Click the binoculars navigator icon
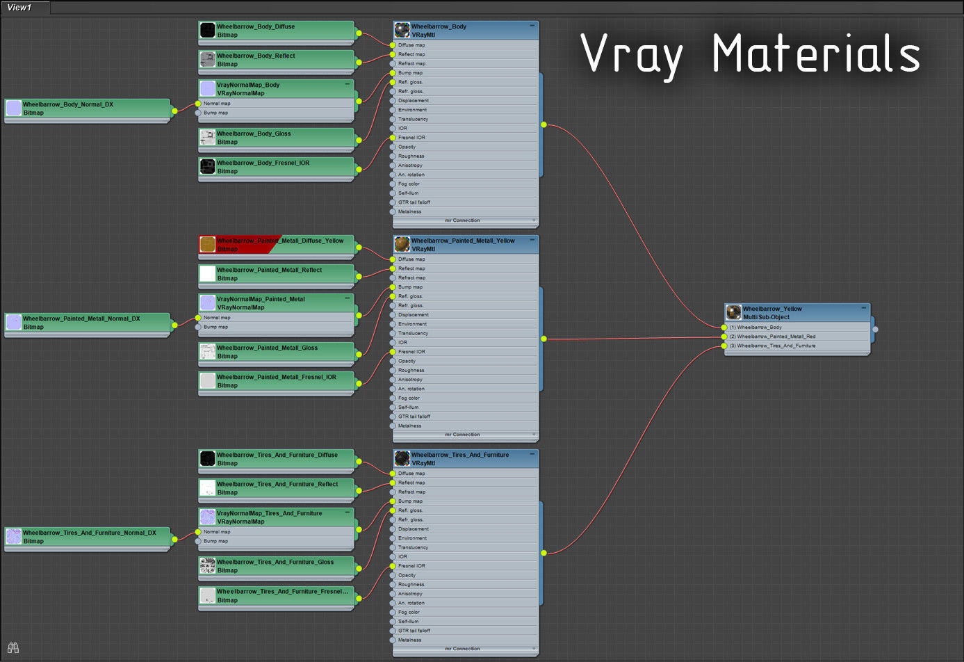 (13, 647)
